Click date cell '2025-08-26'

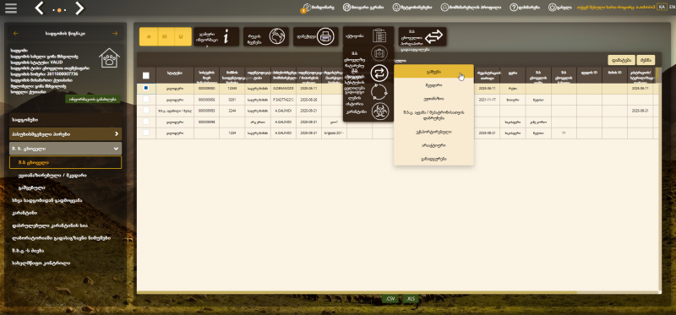(x=308, y=99)
